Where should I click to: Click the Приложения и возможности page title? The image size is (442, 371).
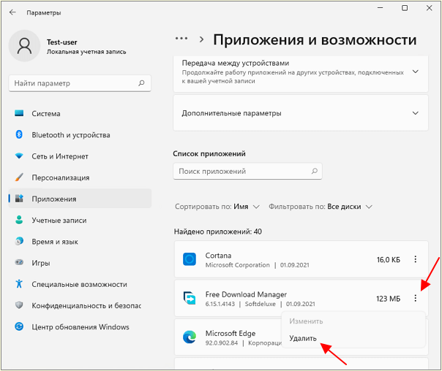tap(315, 39)
